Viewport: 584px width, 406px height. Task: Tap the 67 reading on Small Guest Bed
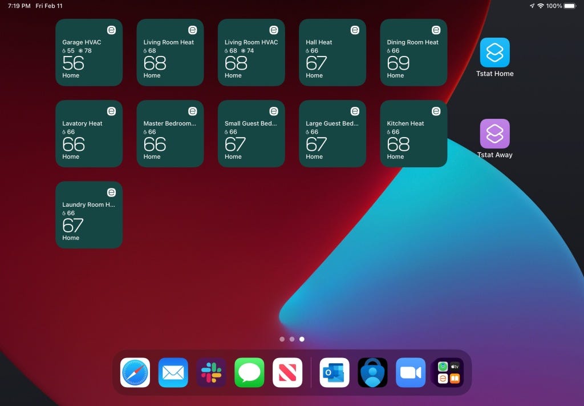point(236,144)
